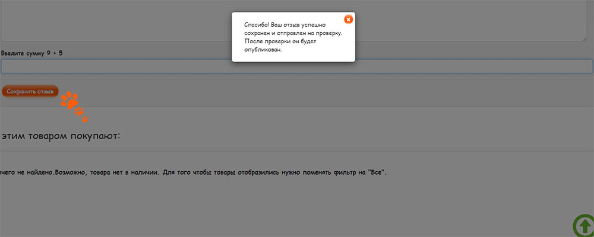The image size is (594, 237).
Task: Click the popup line "сохранен и отправлен на проверку."
Action: tap(293, 34)
